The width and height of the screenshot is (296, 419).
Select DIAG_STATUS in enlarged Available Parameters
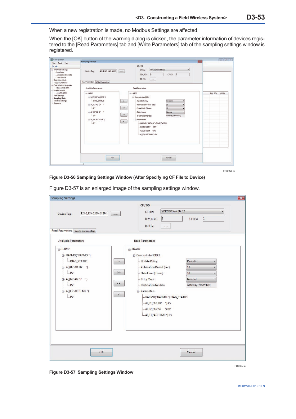click(79, 261)
